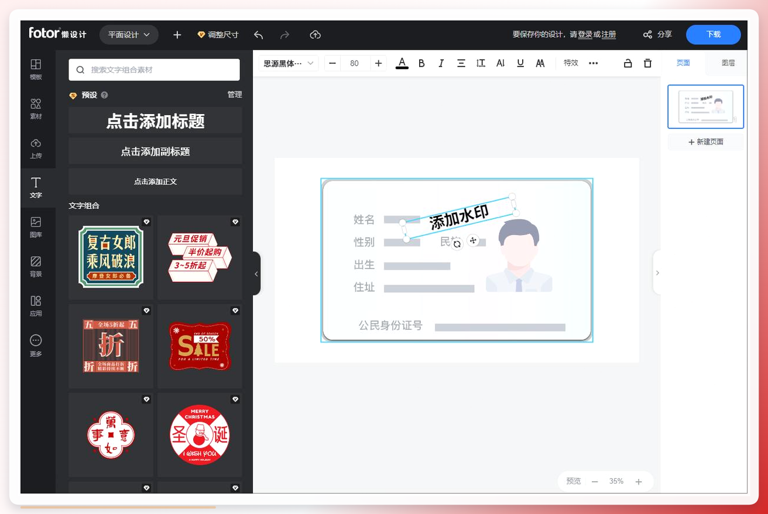Open text alignment options

tap(461, 63)
